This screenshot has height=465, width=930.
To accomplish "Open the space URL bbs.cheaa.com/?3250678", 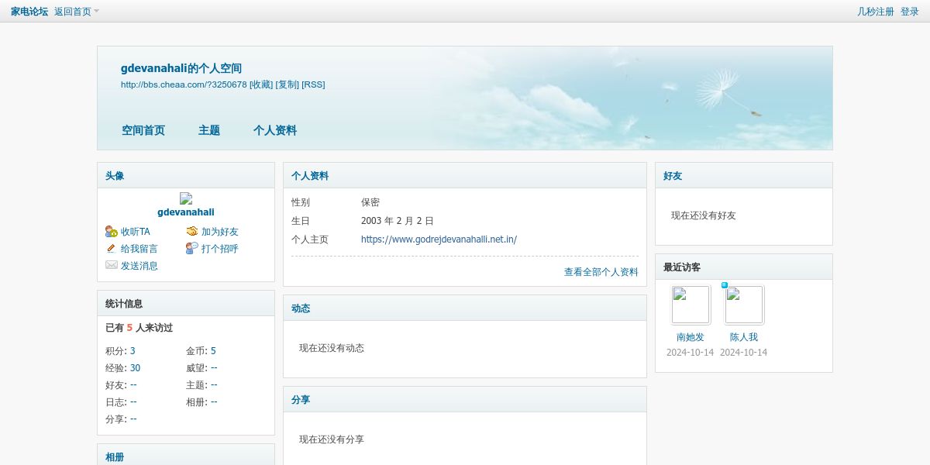I will pyautogui.click(x=184, y=84).
